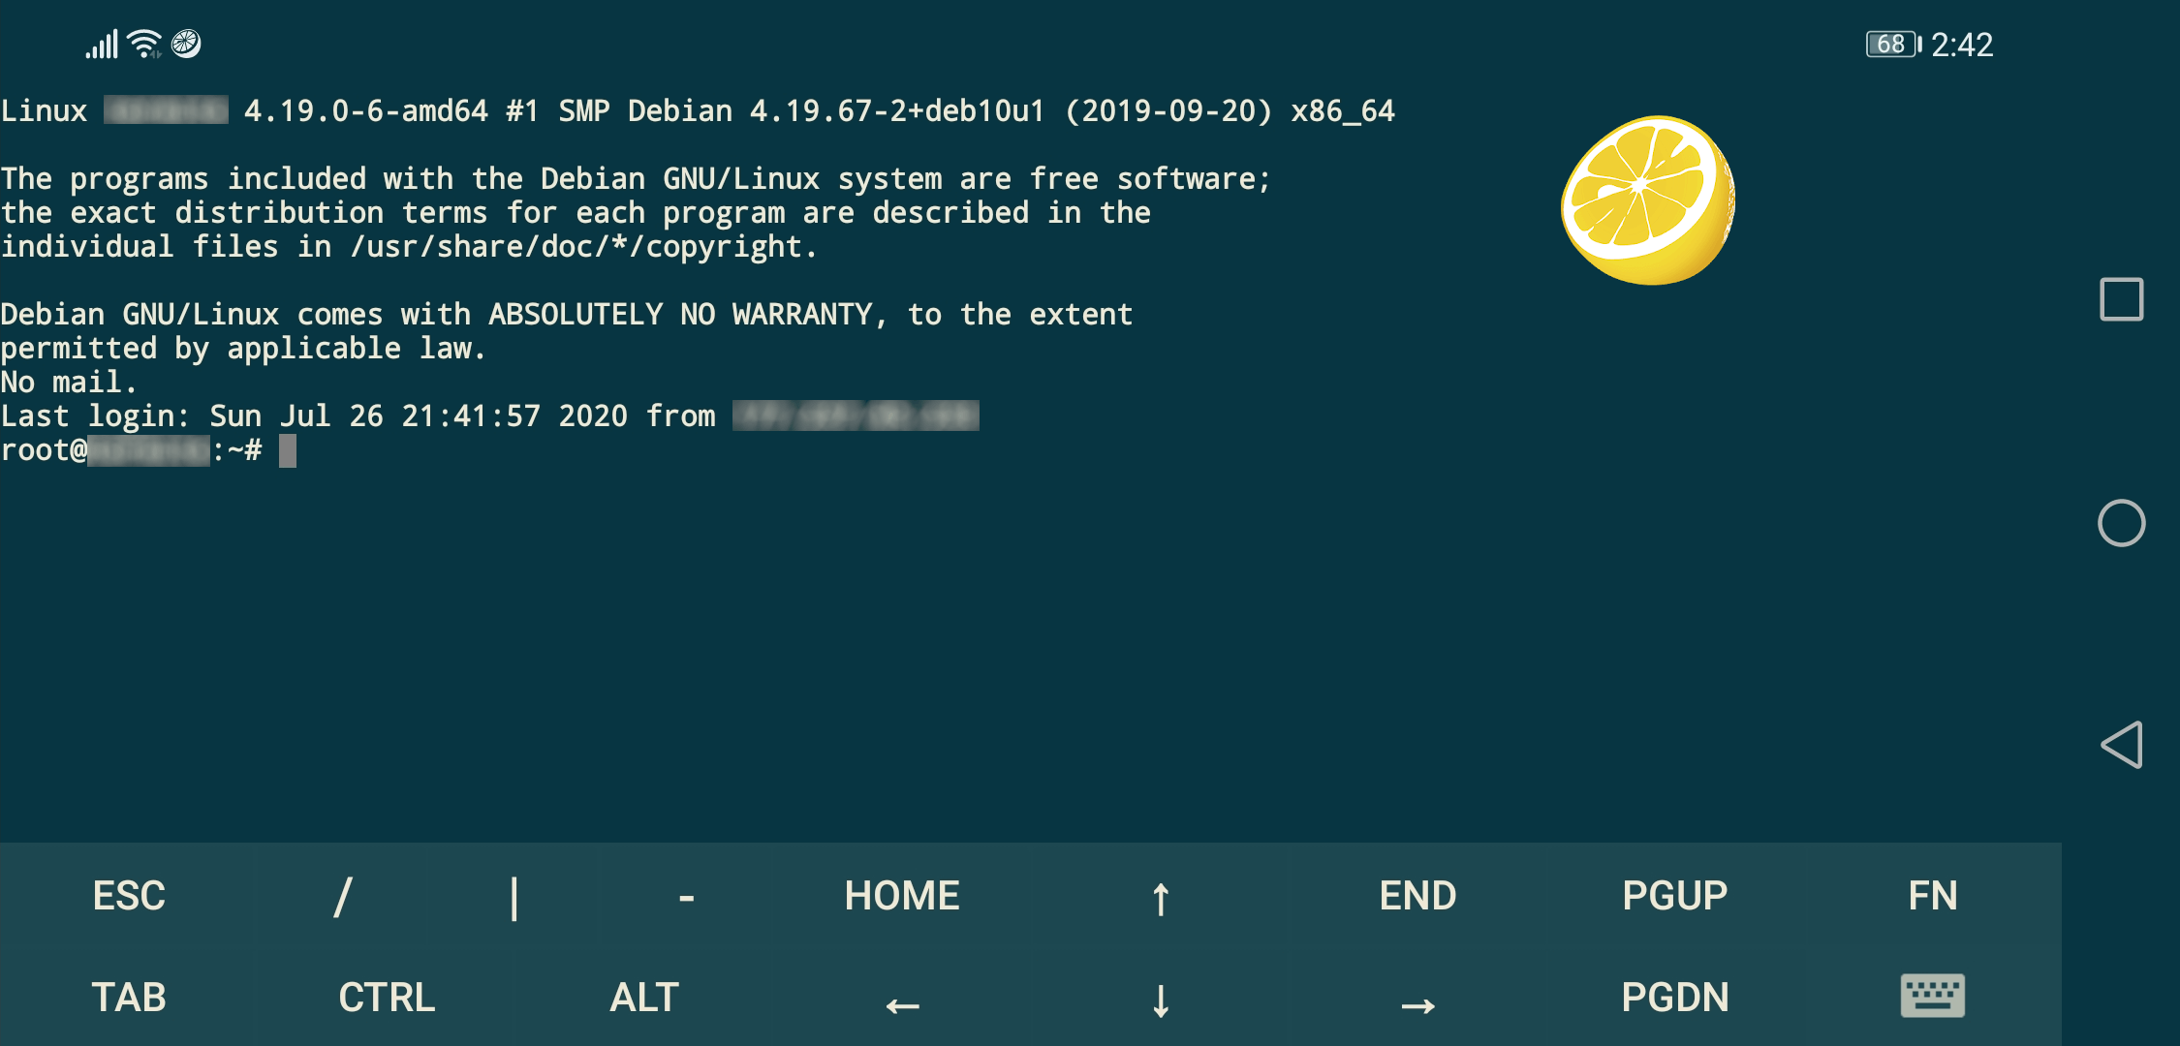Tap 'the exact distribution terms' line

coord(576,212)
